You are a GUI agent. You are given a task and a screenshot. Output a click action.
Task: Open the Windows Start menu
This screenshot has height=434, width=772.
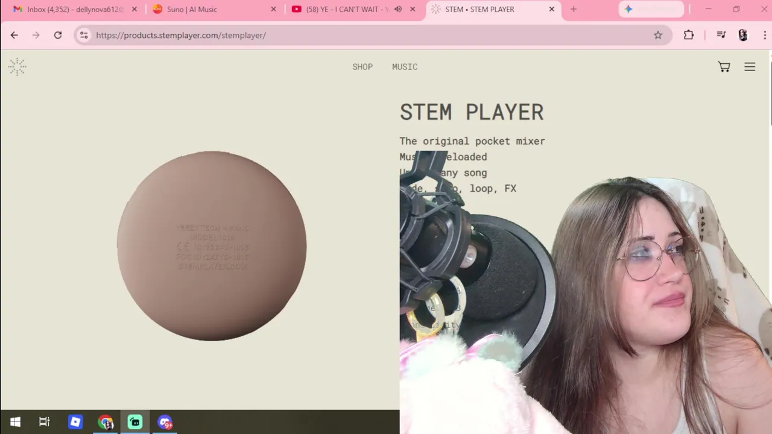[15, 422]
